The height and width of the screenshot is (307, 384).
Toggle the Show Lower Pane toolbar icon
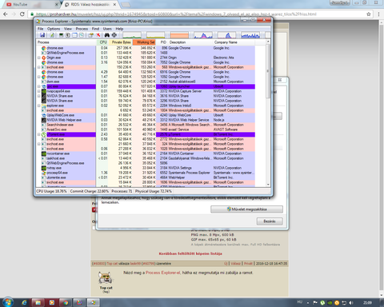click(74, 35)
